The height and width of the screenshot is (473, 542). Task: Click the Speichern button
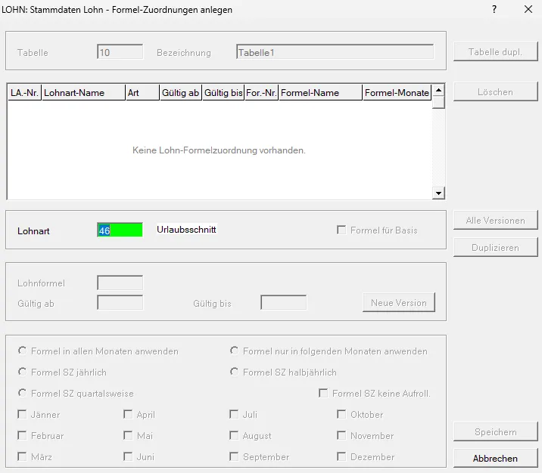[x=495, y=431]
